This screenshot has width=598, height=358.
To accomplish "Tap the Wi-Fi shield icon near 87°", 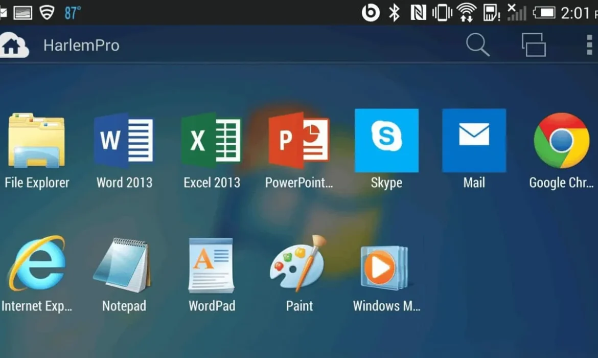I will [x=47, y=12].
